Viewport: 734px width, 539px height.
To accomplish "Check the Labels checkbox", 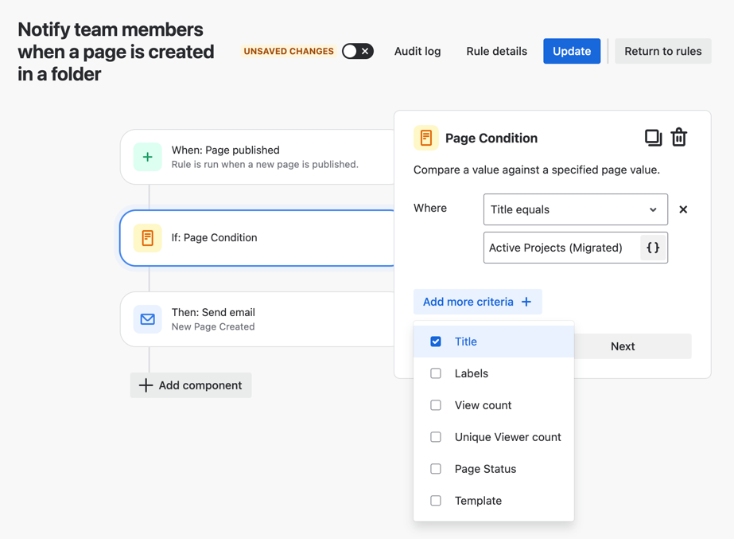I will (x=435, y=373).
